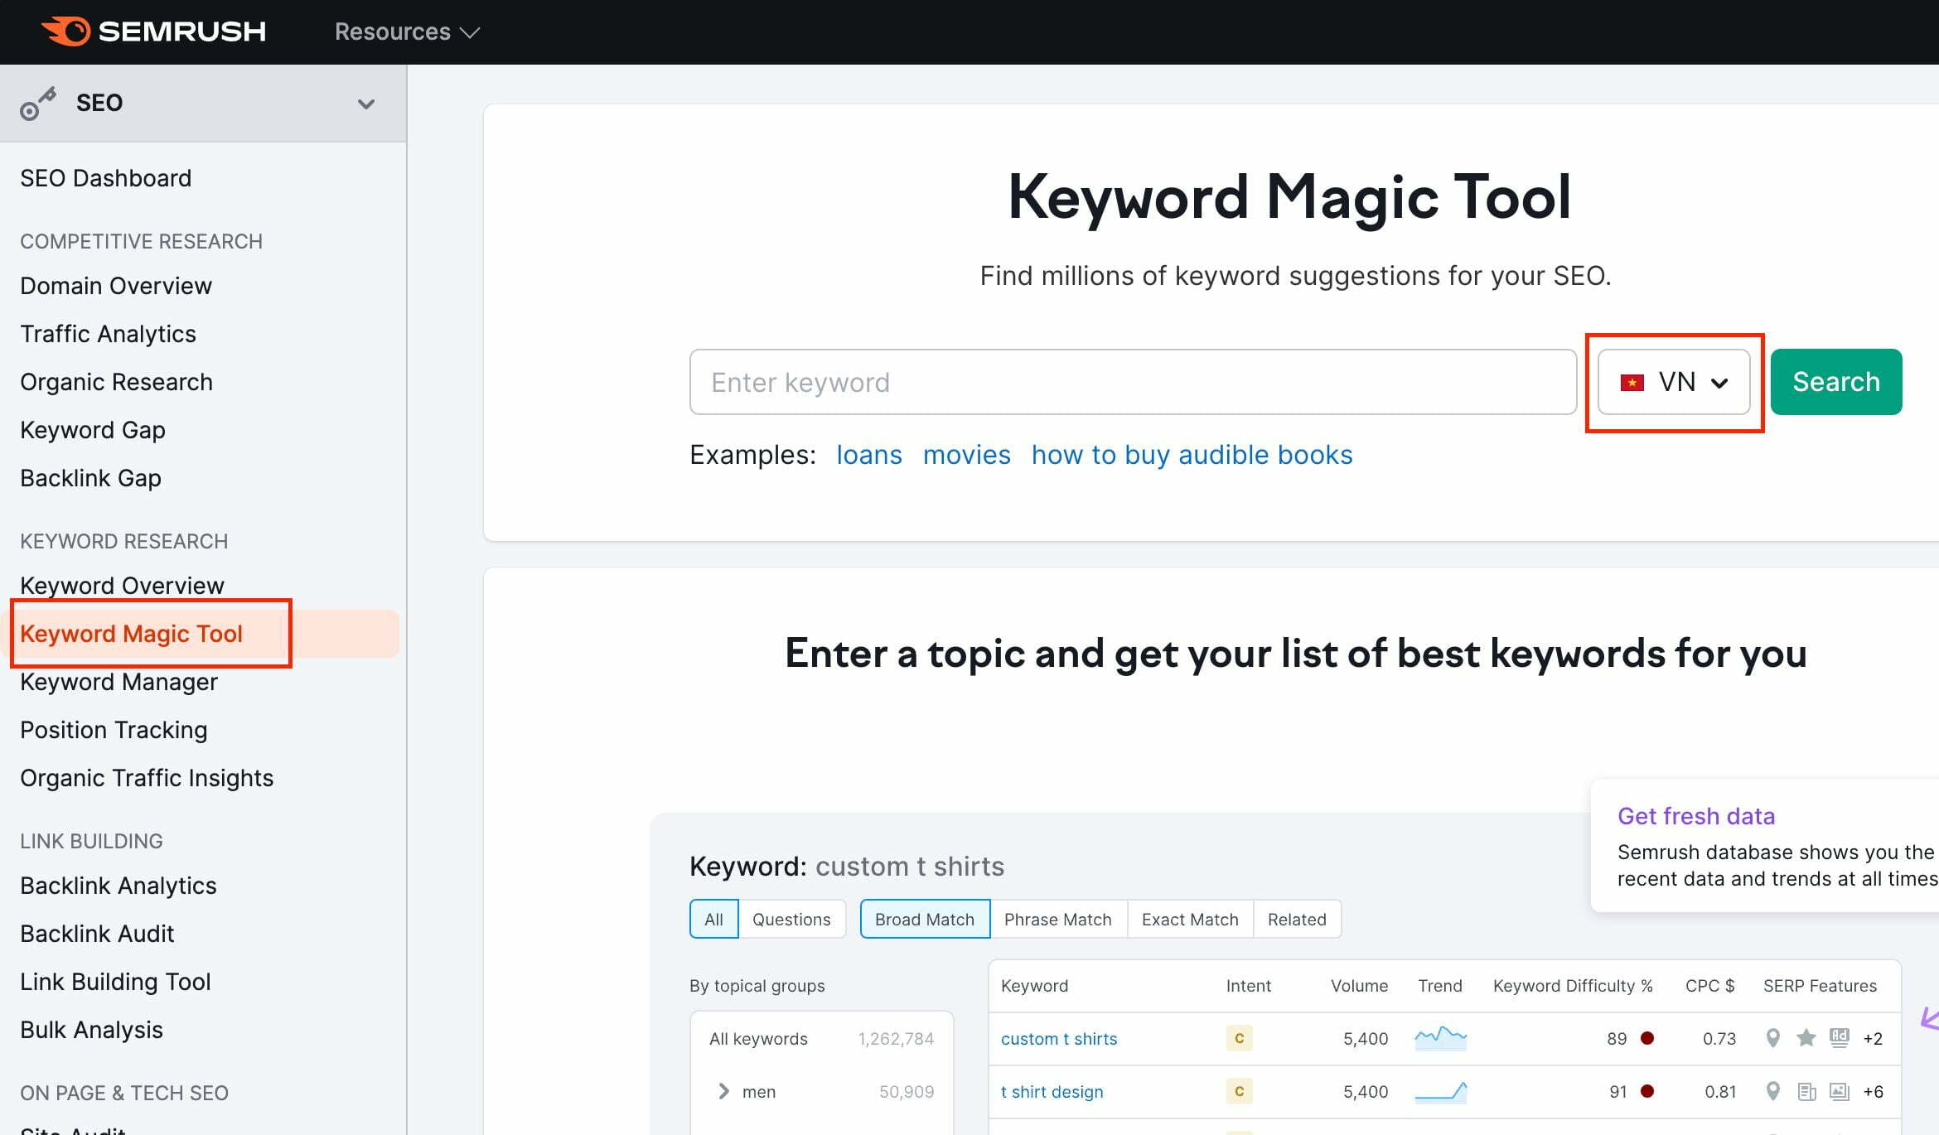Open the t shirt design keyword link
Screen dimensions: 1939x1135
(1052, 1091)
